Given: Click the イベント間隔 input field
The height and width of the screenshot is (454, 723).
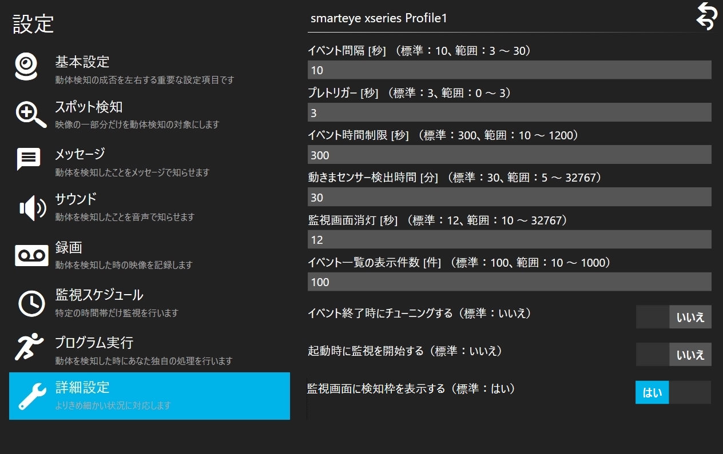Looking at the screenshot, I should (x=509, y=70).
